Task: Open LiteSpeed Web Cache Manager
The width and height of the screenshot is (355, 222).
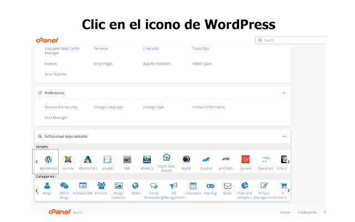Action: (x=62, y=51)
